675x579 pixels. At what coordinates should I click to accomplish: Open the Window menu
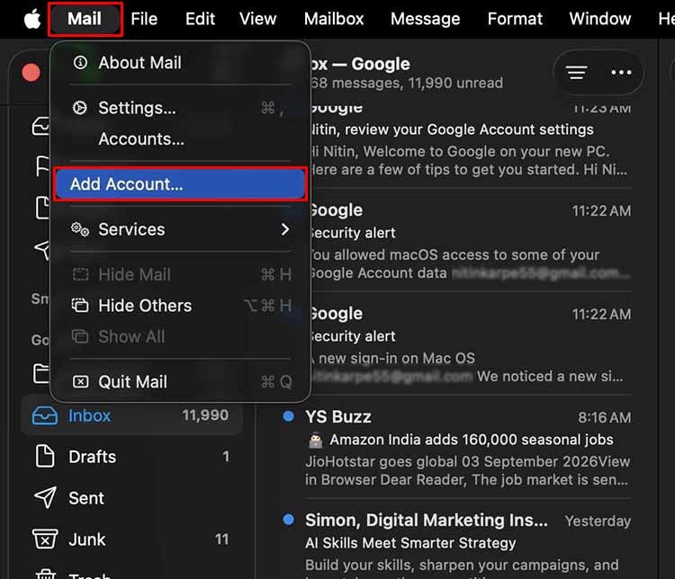[600, 19]
